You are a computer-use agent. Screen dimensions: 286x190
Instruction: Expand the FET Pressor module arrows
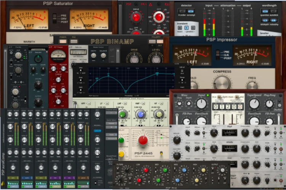(50, 47)
